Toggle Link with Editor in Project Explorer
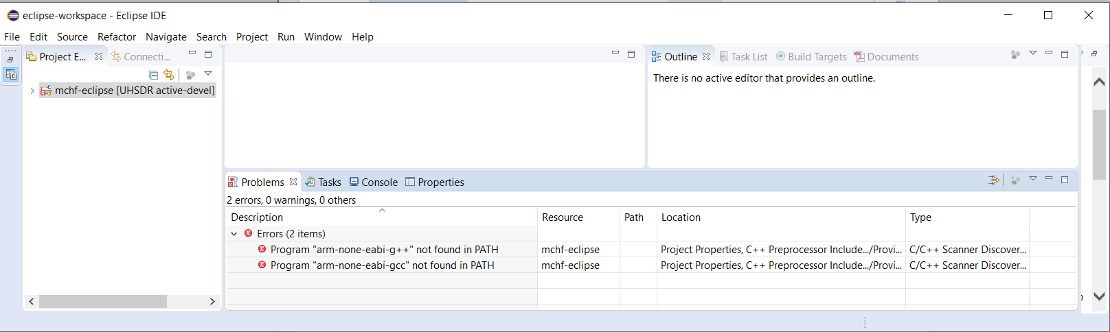Viewport: 1110px width, 332px height. [169, 74]
